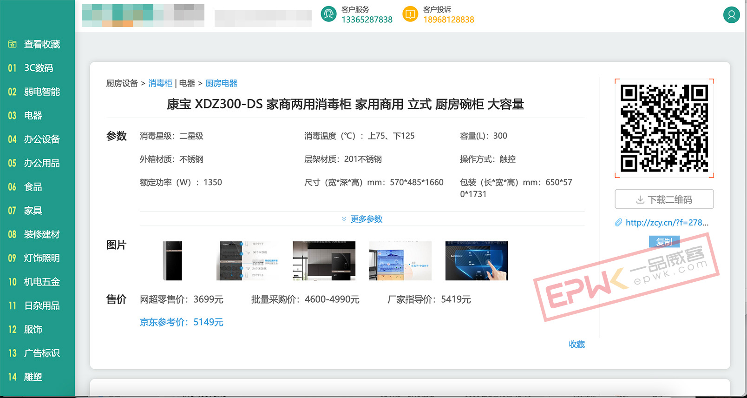Screen dimensions: 747x398
Task: Open the 厨房电器 breadcrumb link
Action: [221, 83]
